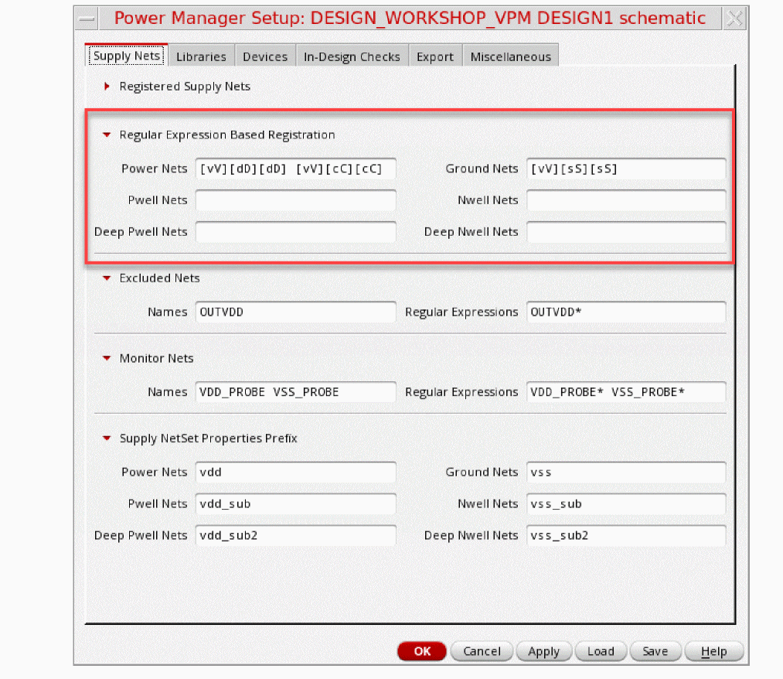Go to the Export tab

point(435,56)
